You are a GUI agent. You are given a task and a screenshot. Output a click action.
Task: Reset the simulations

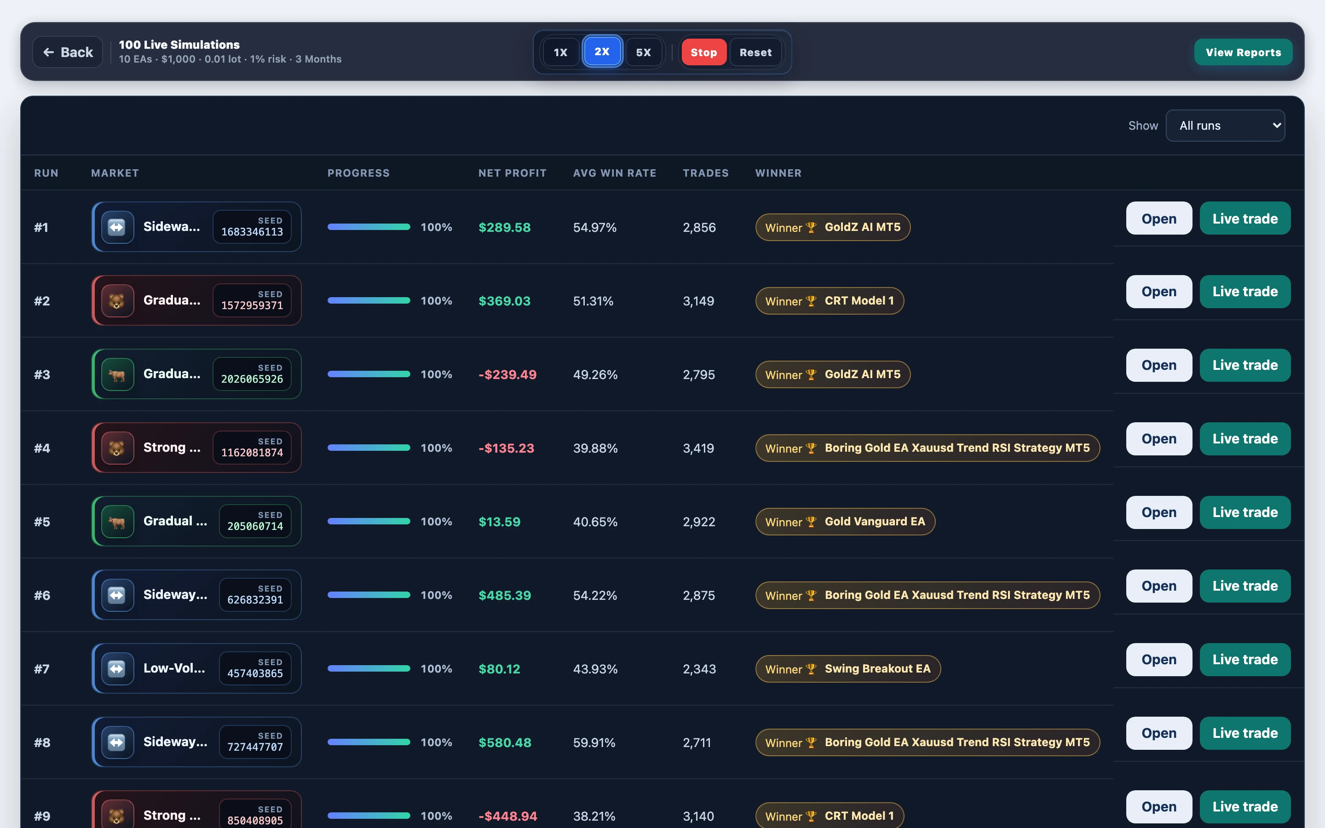(755, 52)
